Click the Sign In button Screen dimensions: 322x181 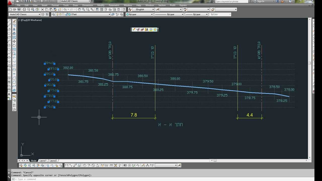click(261, 1)
